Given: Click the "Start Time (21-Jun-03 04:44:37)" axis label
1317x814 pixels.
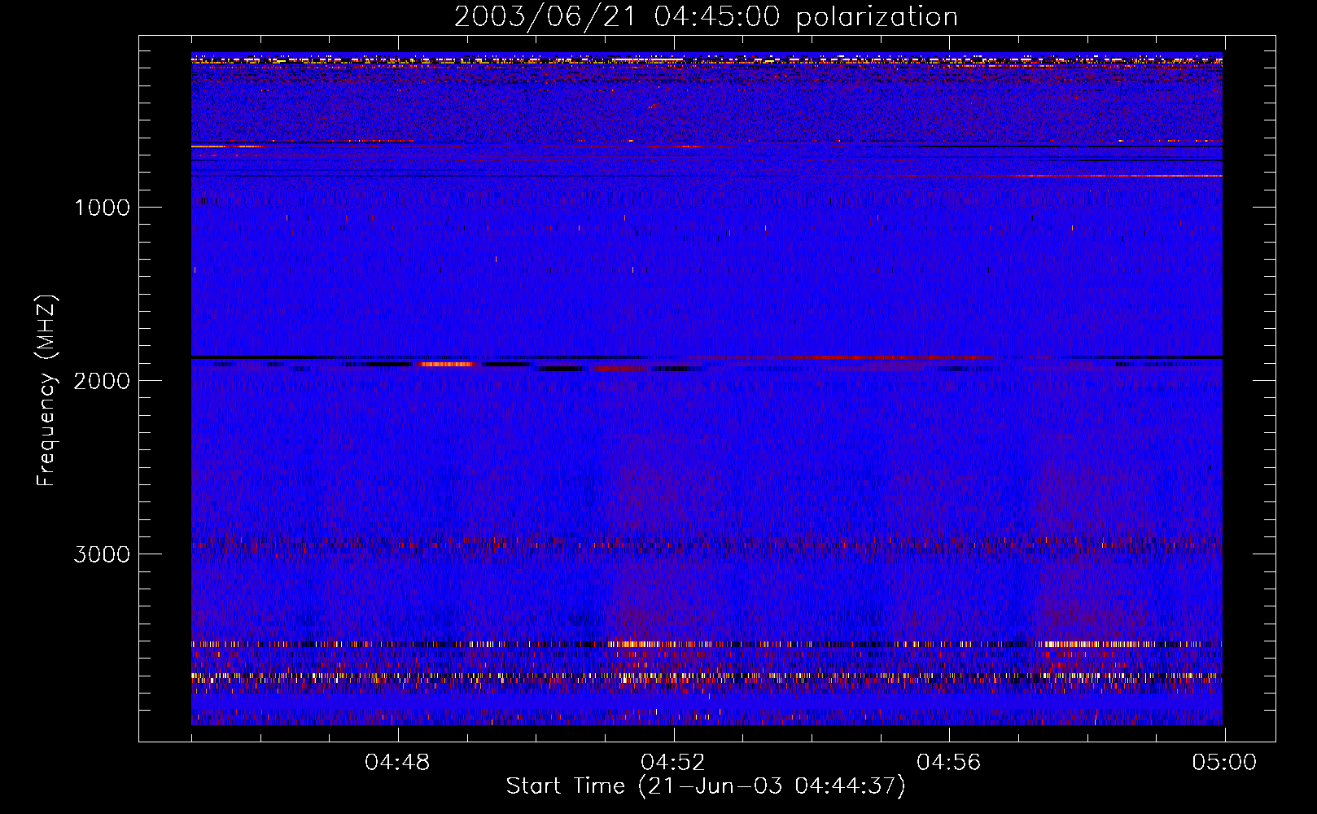Looking at the screenshot, I should click(706, 786).
